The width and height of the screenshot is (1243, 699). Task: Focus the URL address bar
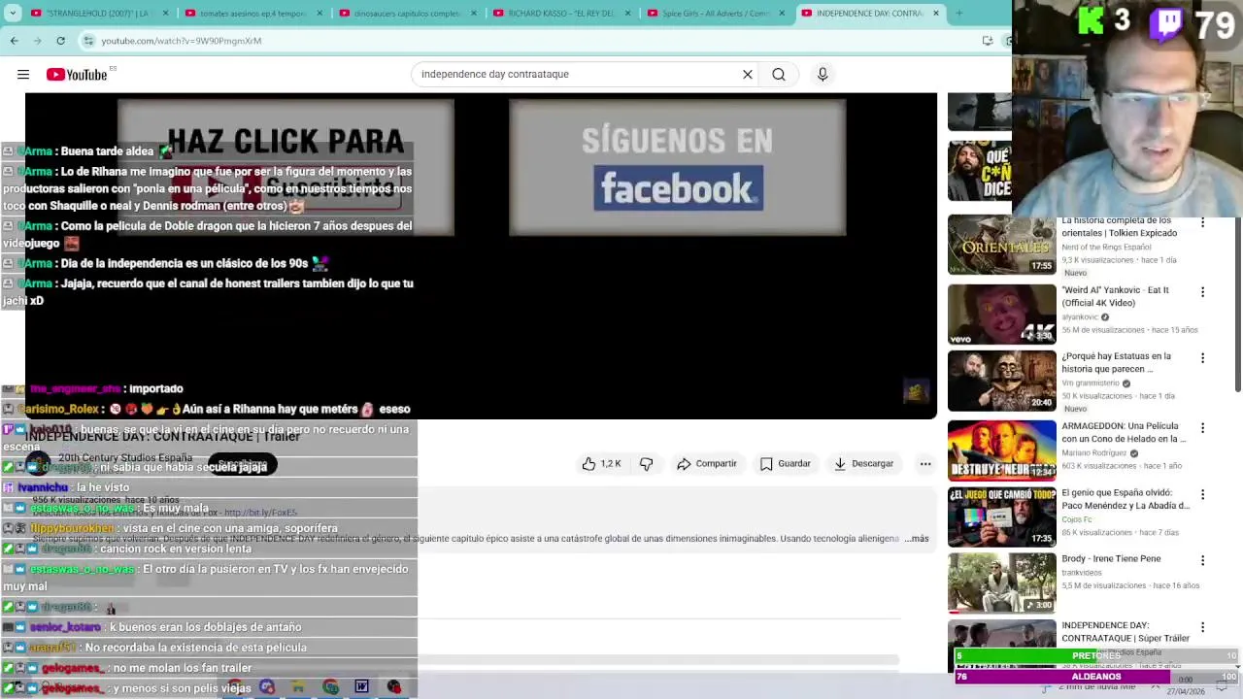524,41
